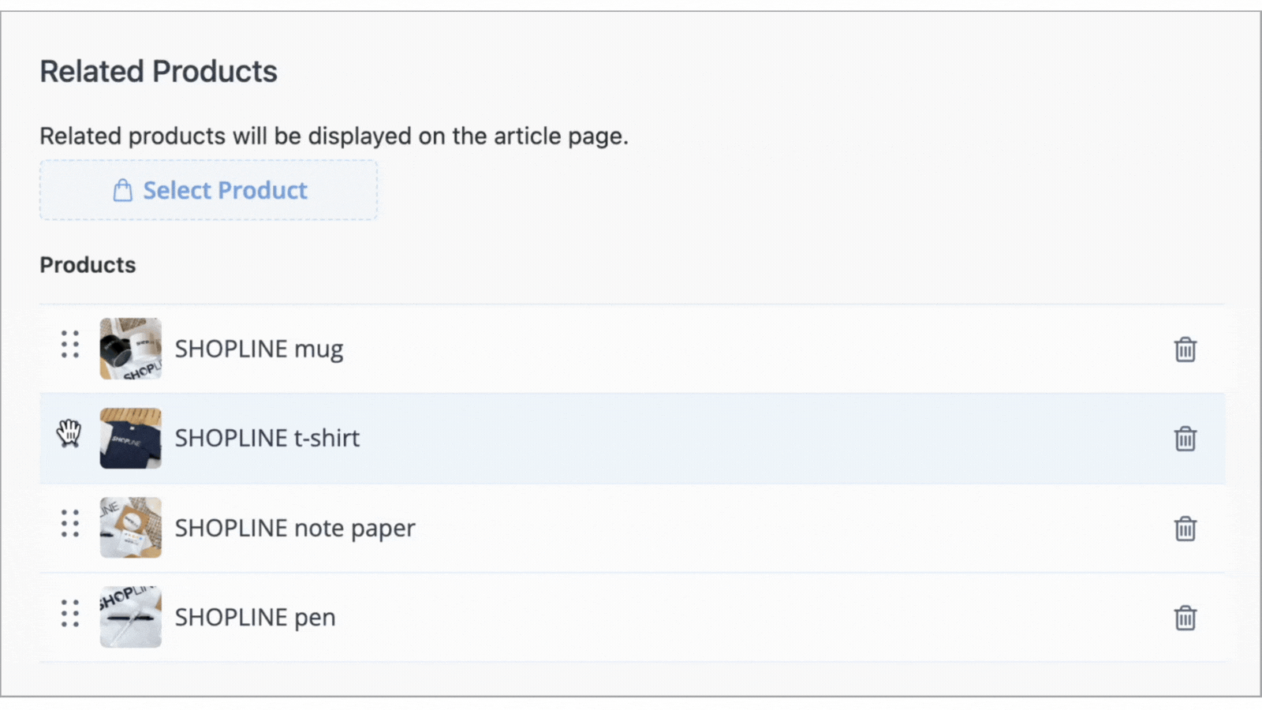Screen dimensions: 1262x710
Task: Click the shopping bag icon in Select Product
Action: [122, 190]
